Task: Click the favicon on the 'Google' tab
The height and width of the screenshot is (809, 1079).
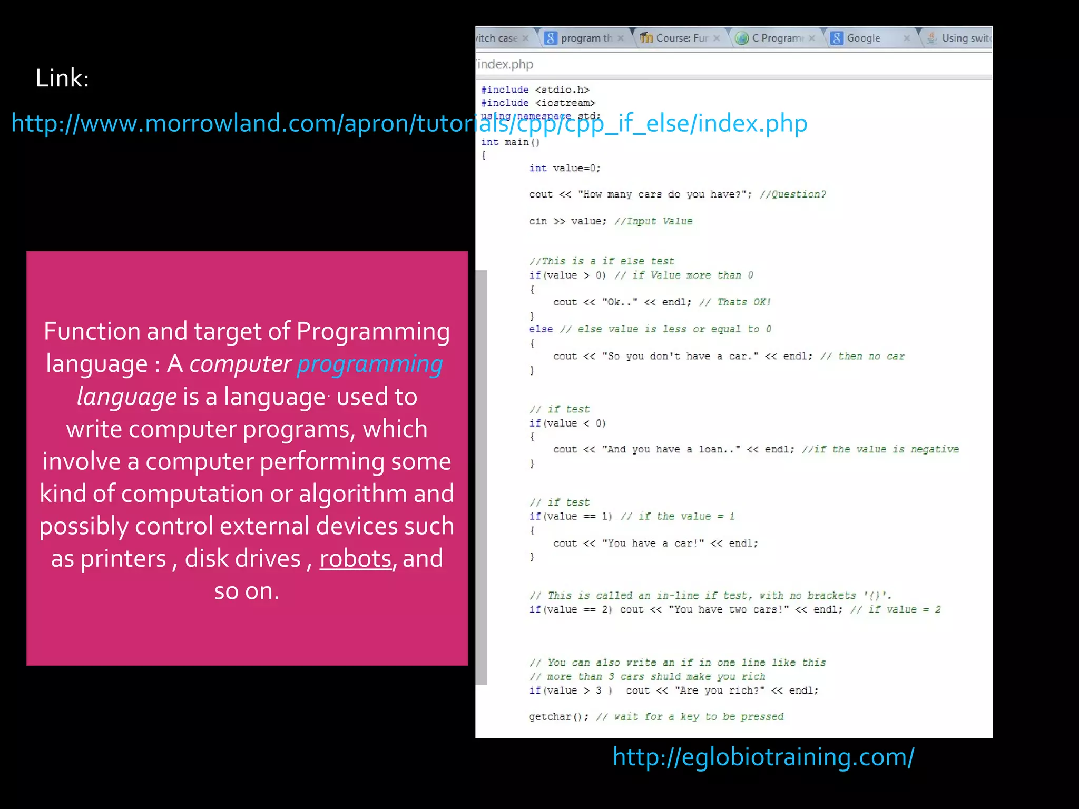Action: pos(837,38)
